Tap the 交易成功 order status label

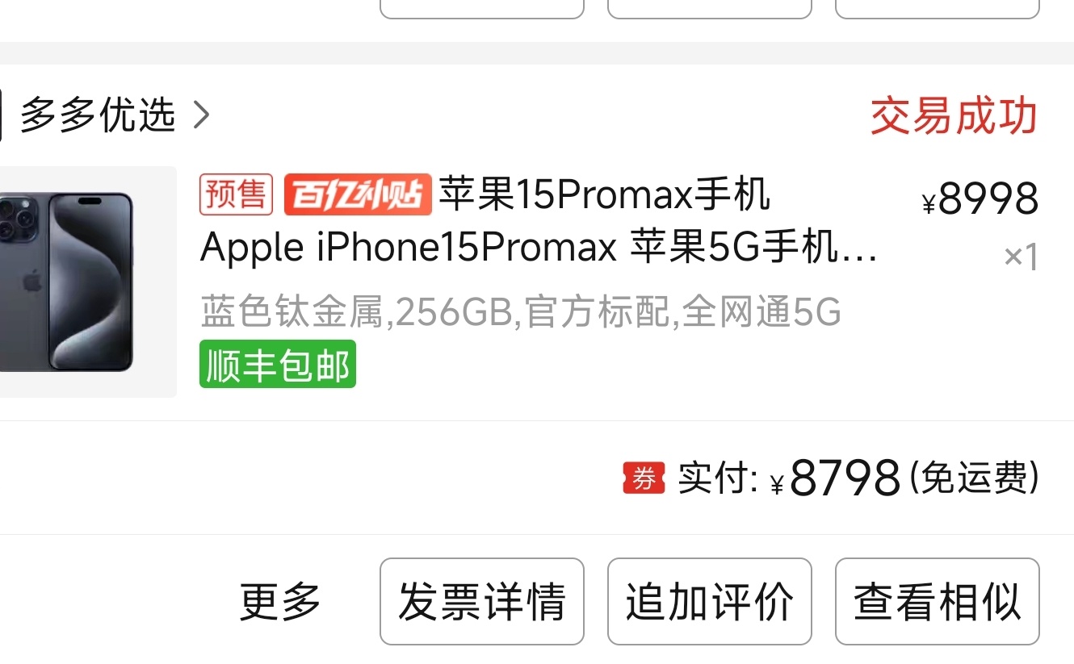[x=954, y=116]
